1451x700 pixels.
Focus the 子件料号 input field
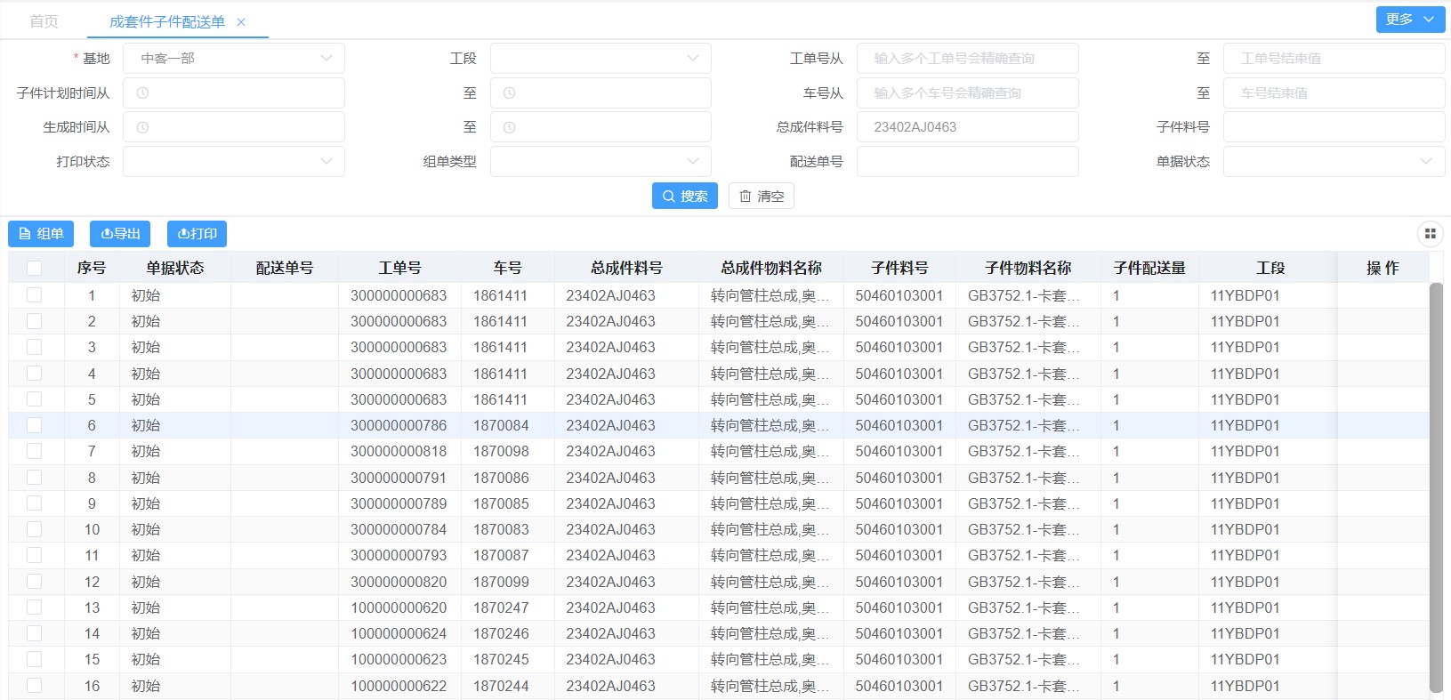[x=1334, y=127]
